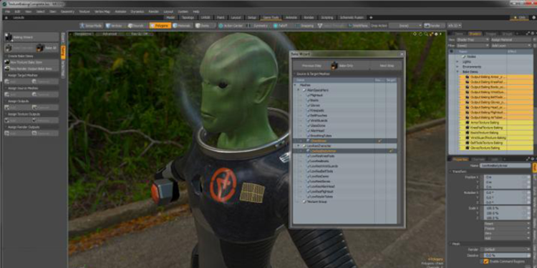Collapse the Bake Items node
Screen dimensions: 537x268
(458, 72)
